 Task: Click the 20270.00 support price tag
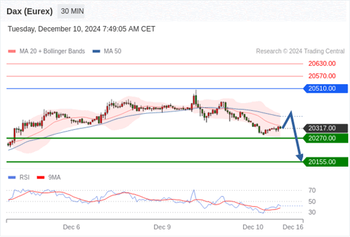click(x=326, y=138)
